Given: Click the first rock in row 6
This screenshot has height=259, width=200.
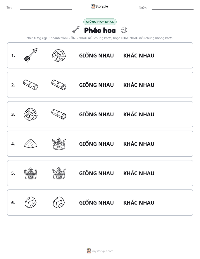Looking at the screenshot, I should coord(31,202).
